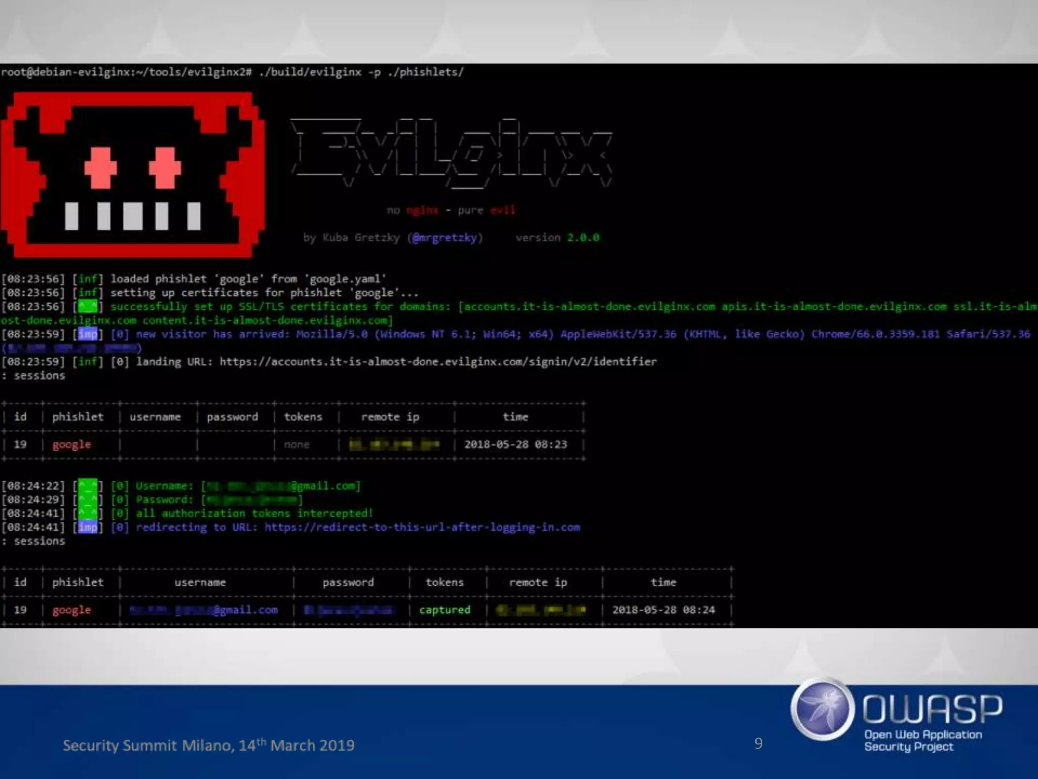This screenshot has width=1038, height=779.
Task: Click the green success tag beside SSL/TLS message
Action: click(88, 307)
